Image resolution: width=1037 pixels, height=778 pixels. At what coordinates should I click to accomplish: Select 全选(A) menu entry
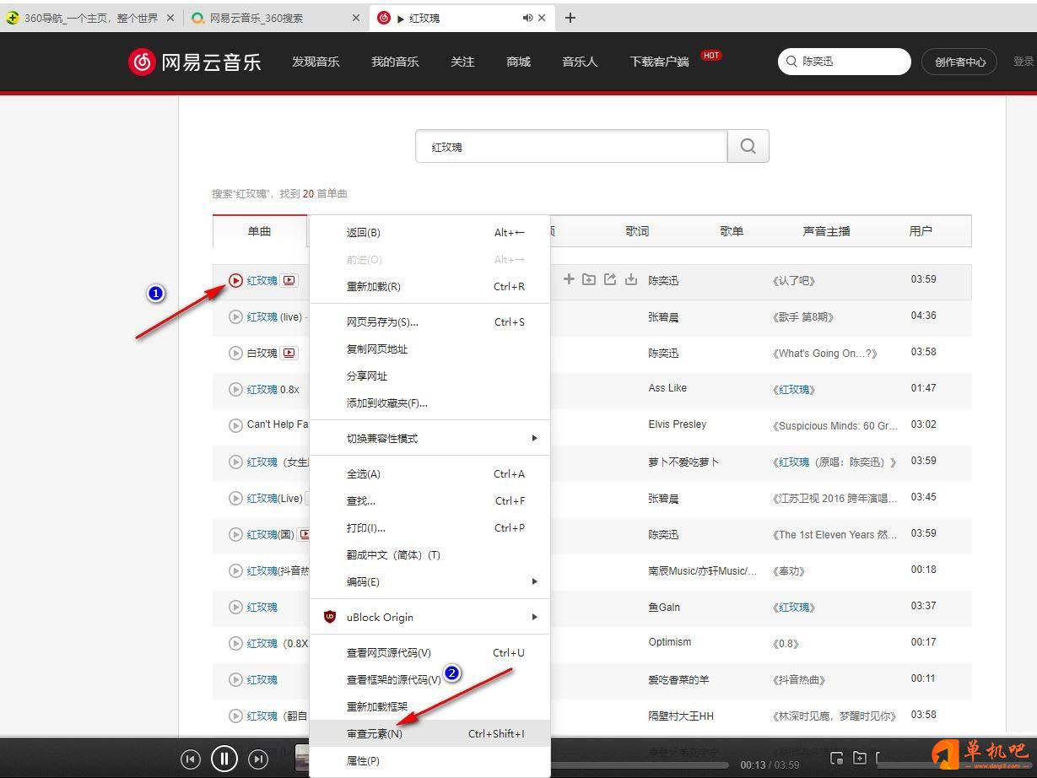430,473
